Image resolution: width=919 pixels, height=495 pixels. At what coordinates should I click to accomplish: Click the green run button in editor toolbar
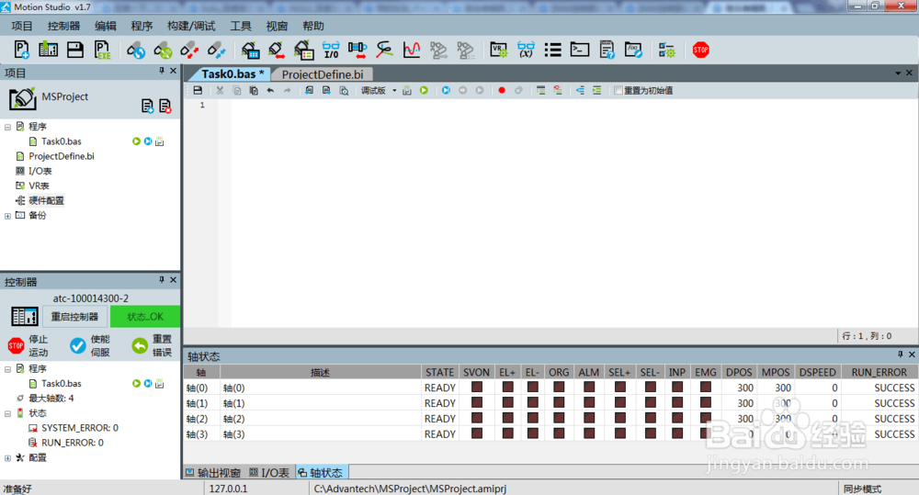pos(424,90)
